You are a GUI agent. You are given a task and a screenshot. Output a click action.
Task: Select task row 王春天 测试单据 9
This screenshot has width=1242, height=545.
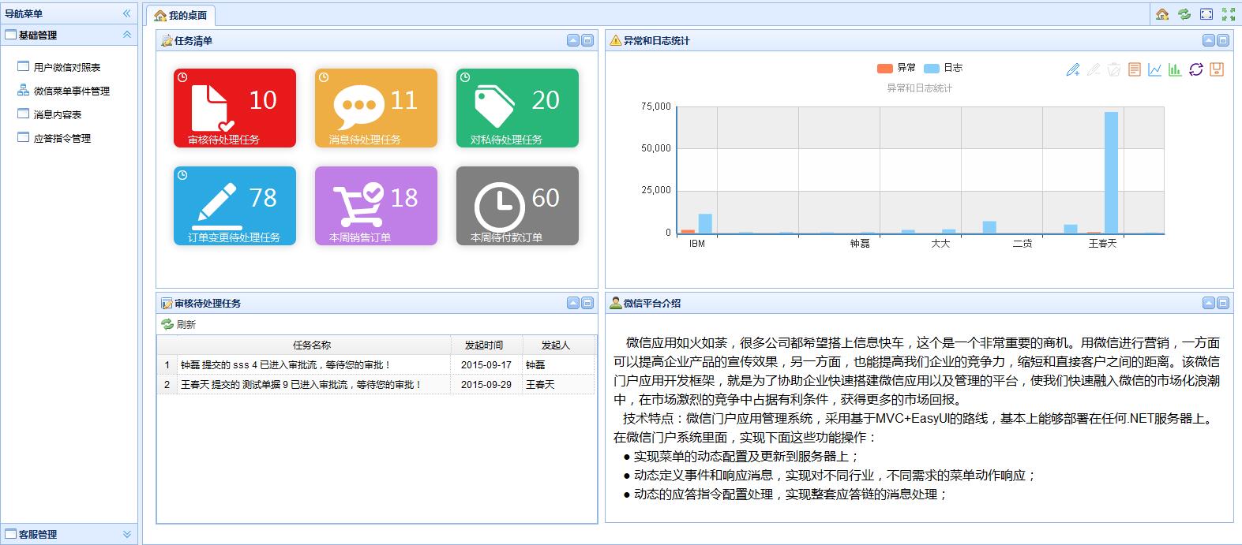[x=376, y=385]
